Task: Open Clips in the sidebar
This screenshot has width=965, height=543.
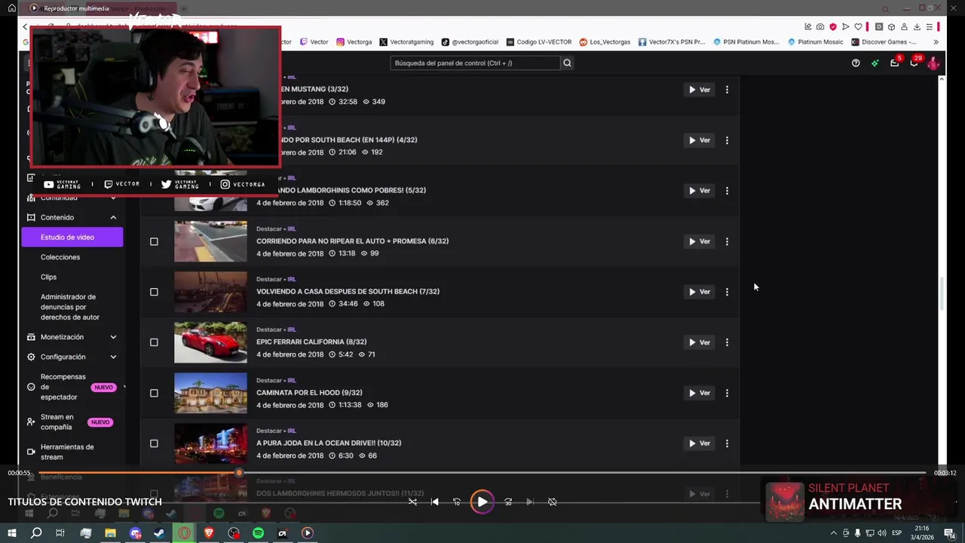Action: coord(48,277)
